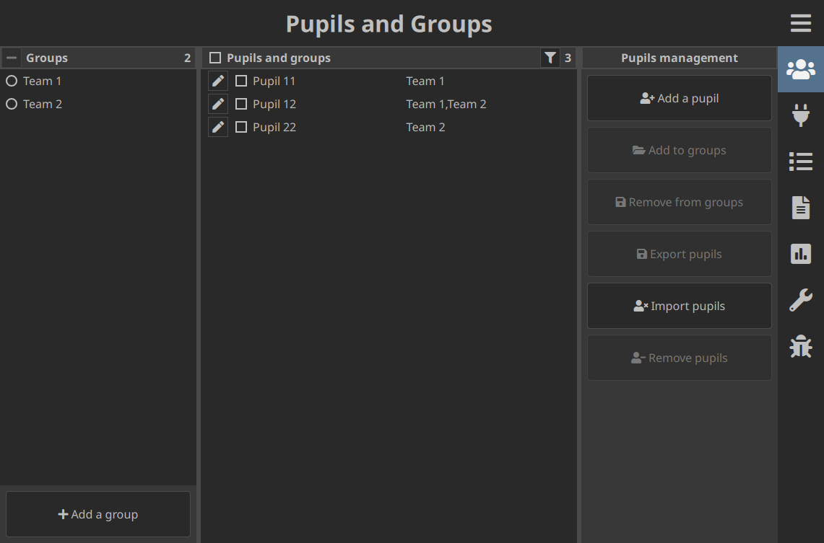The width and height of the screenshot is (824, 543).
Task: Select the Pupils and Groups sidebar icon
Action: click(801, 69)
